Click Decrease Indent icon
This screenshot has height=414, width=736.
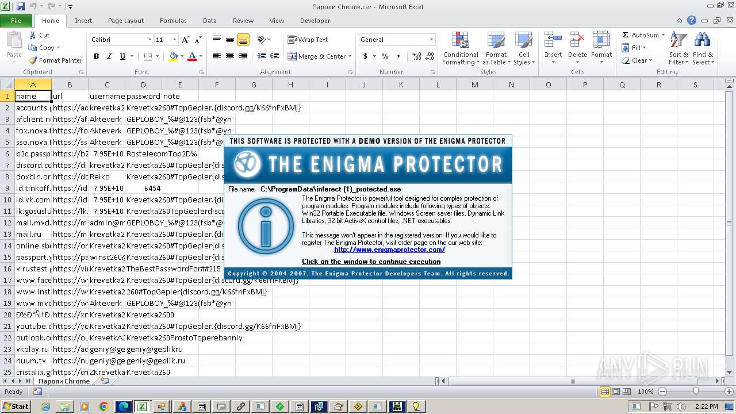pos(262,56)
